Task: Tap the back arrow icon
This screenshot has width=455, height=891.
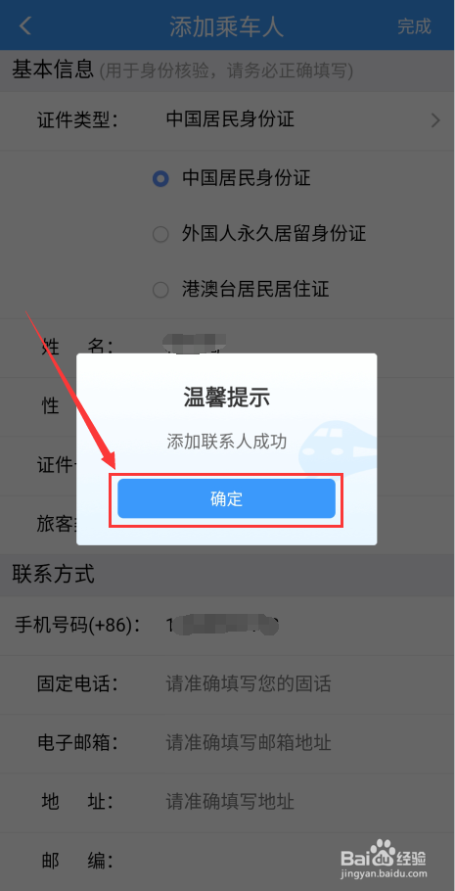Action: pyautogui.click(x=25, y=25)
